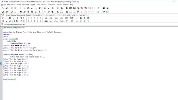Open the Document menu

tap(26, 5)
